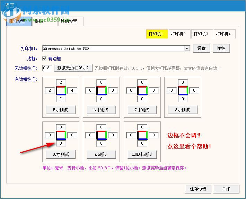246x199 pixels.
Task: Click the 10寸 colored border diagram icon
Action: tap(61, 135)
